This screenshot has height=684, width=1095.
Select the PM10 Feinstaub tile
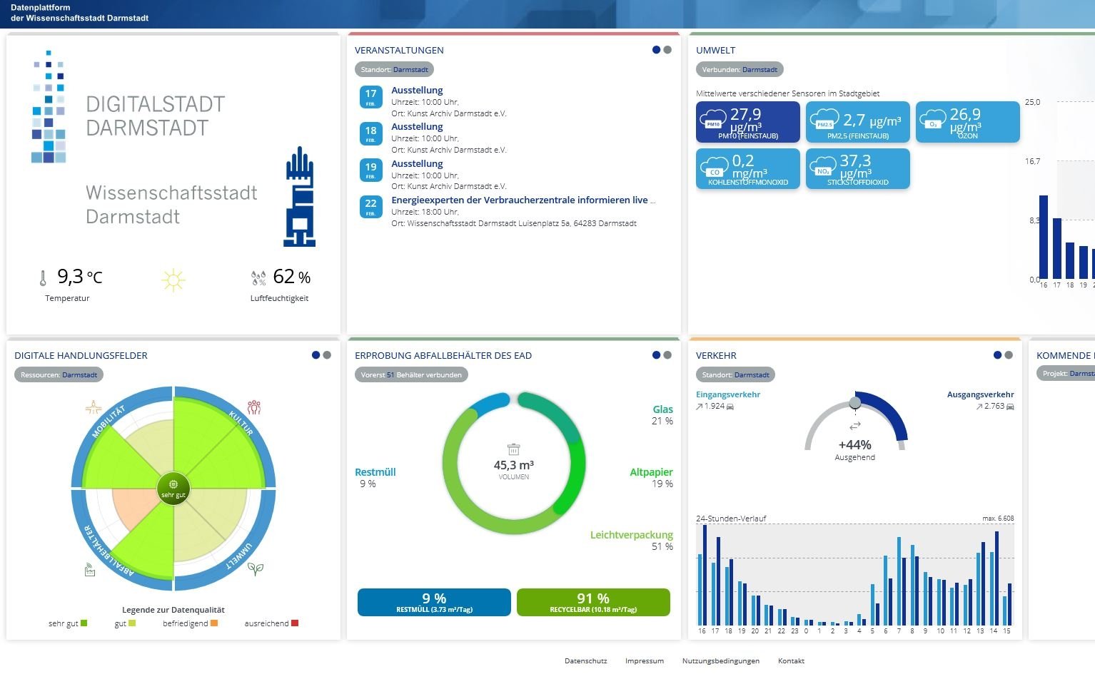[x=747, y=122]
